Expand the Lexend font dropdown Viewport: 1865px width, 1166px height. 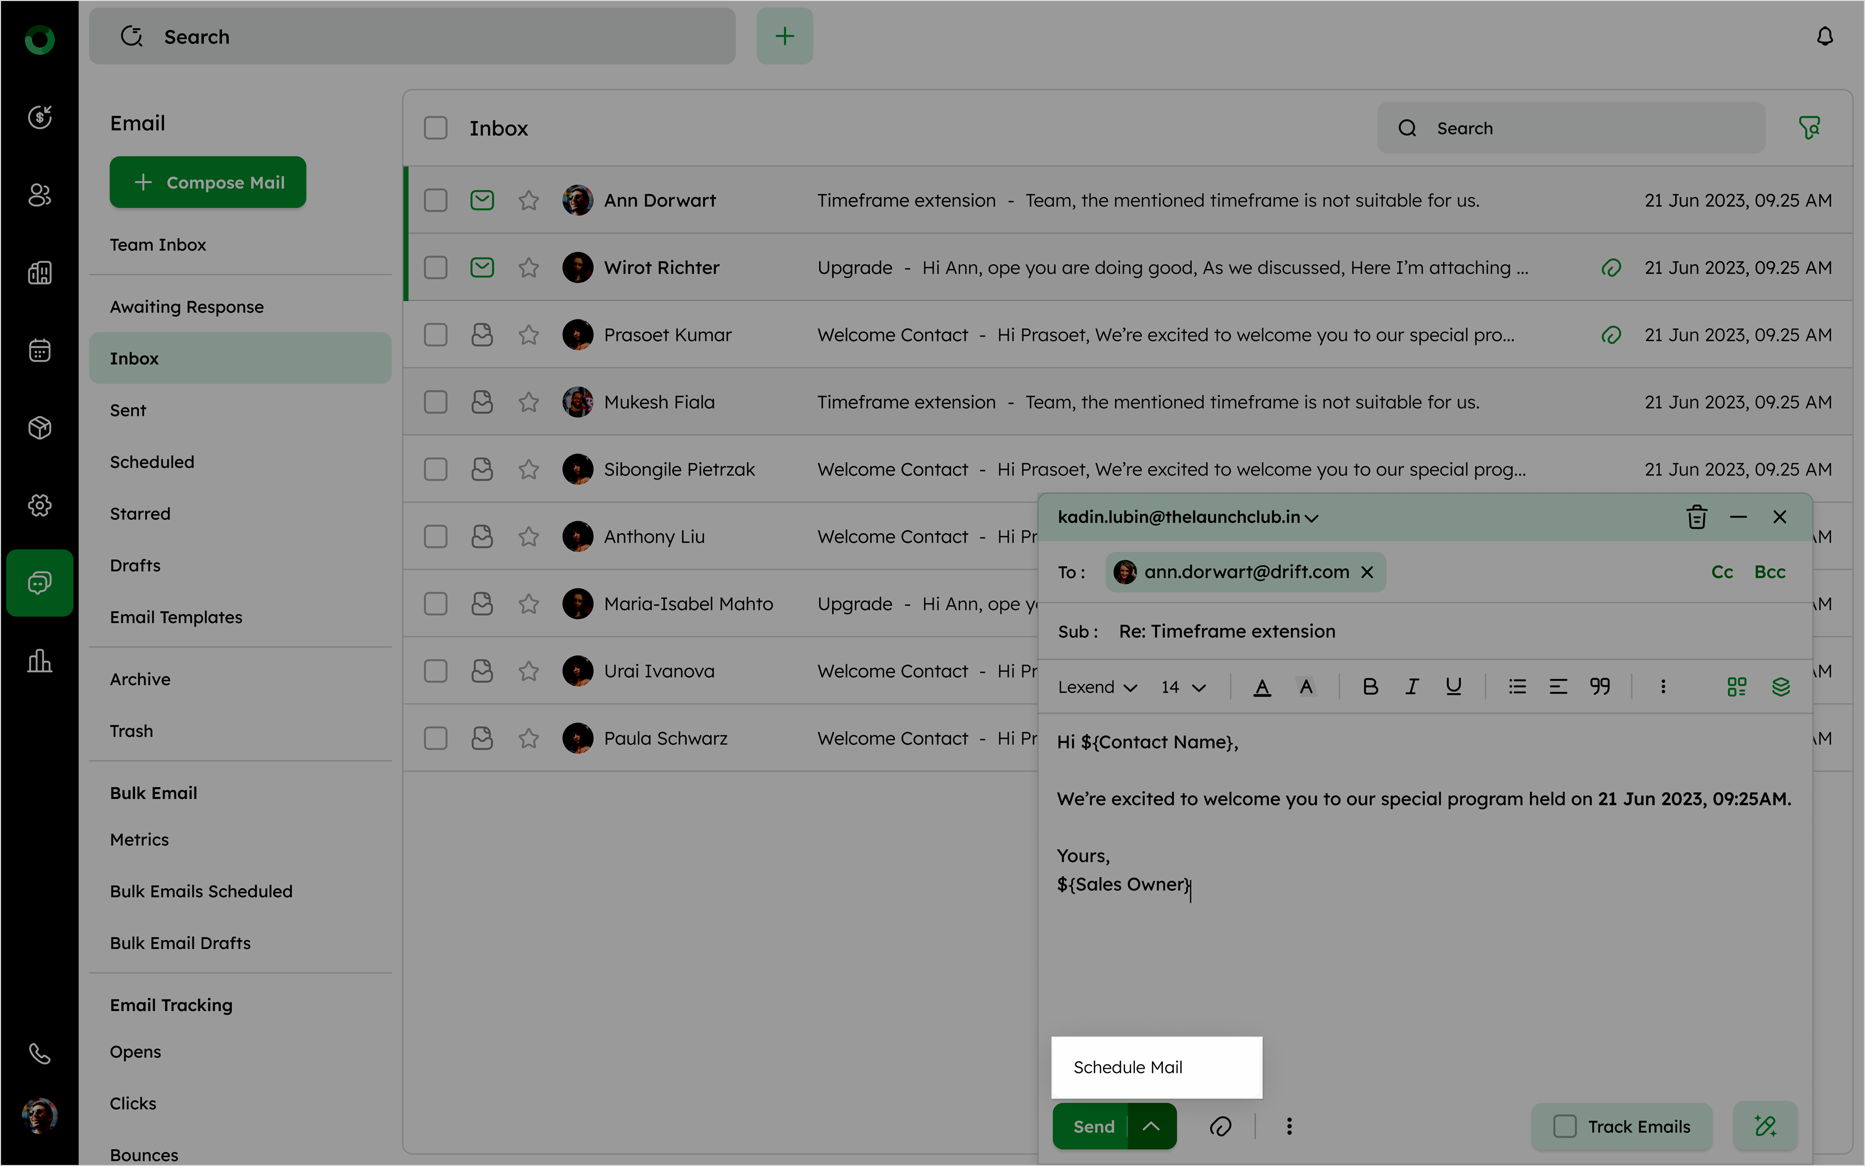tap(1097, 687)
